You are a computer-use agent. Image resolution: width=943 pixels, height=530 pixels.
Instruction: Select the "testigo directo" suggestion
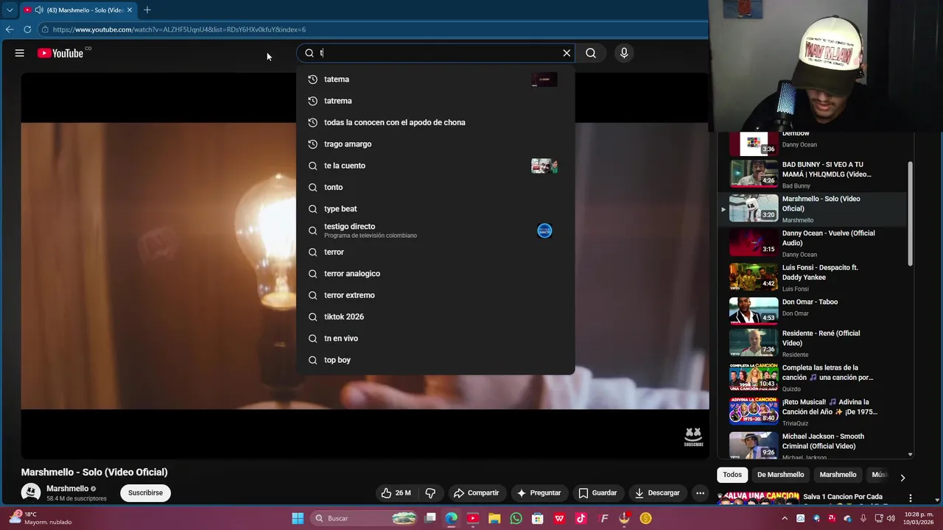click(435, 230)
